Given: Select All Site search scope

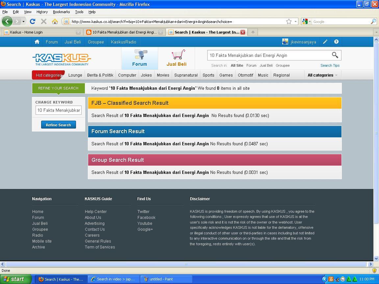Looking at the screenshot, I should [x=237, y=65].
